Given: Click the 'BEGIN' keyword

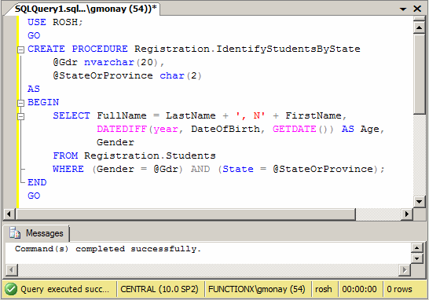Looking at the screenshot, I should 43,102.
